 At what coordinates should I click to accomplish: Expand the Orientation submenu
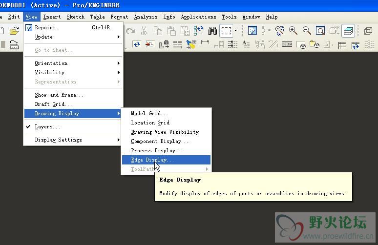coord(74,63)
